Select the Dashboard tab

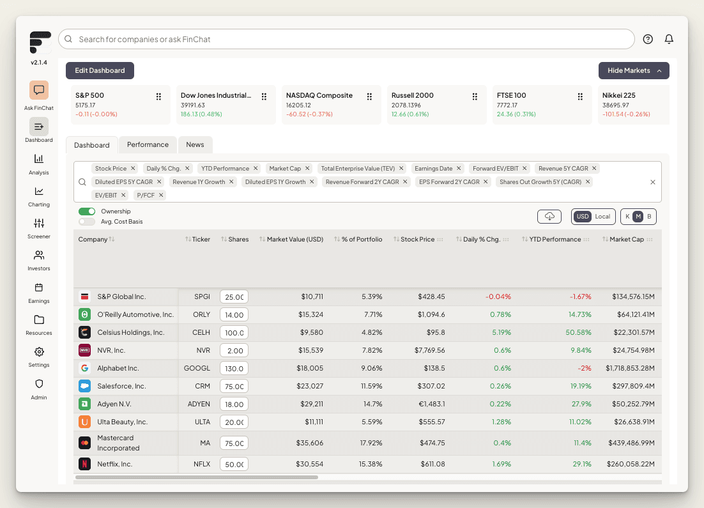(91, 145)
